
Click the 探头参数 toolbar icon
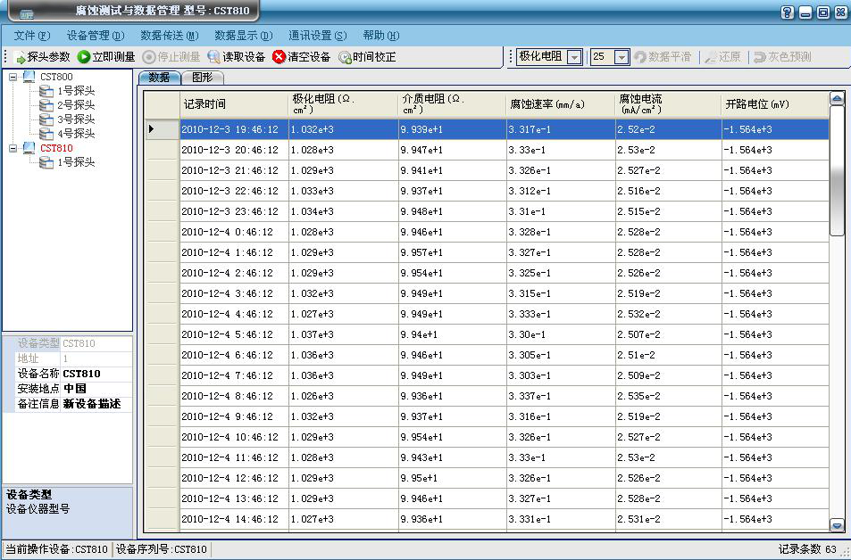point(20,57)
